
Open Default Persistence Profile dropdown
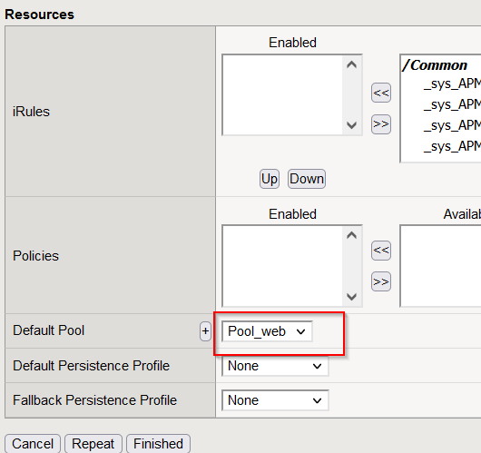coord(275,366)
